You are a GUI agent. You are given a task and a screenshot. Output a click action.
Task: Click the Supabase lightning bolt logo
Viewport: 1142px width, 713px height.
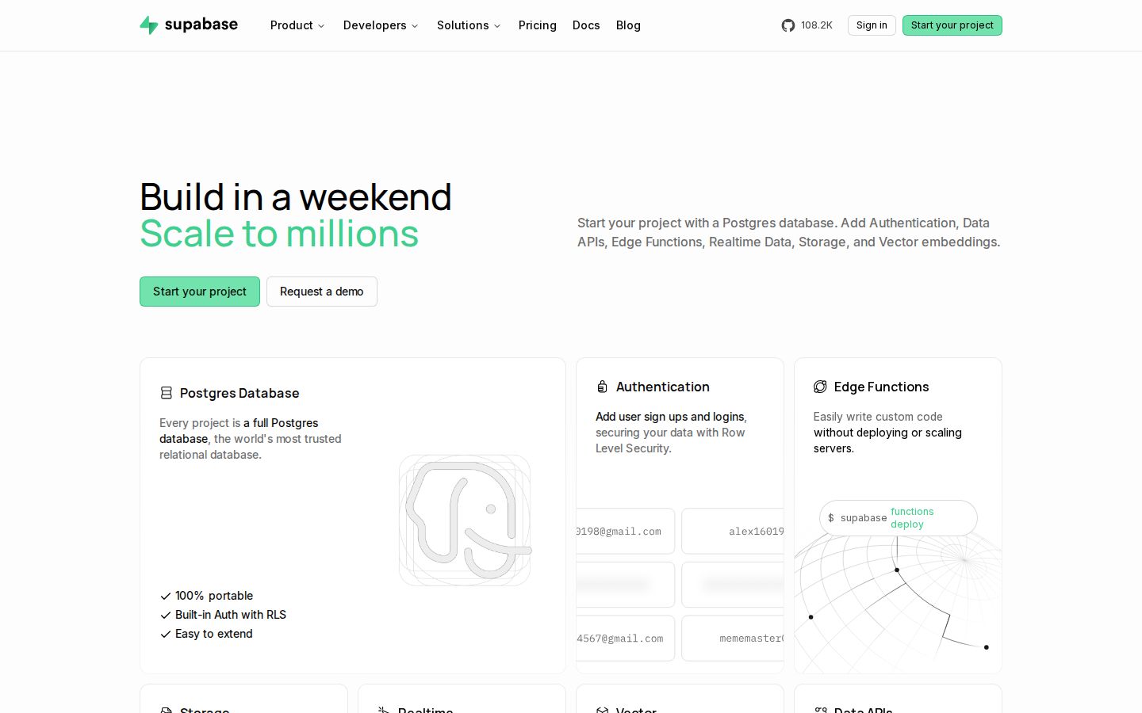[x=148, y=25]
